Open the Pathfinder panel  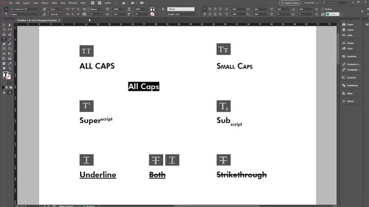(x=350, y=86)
